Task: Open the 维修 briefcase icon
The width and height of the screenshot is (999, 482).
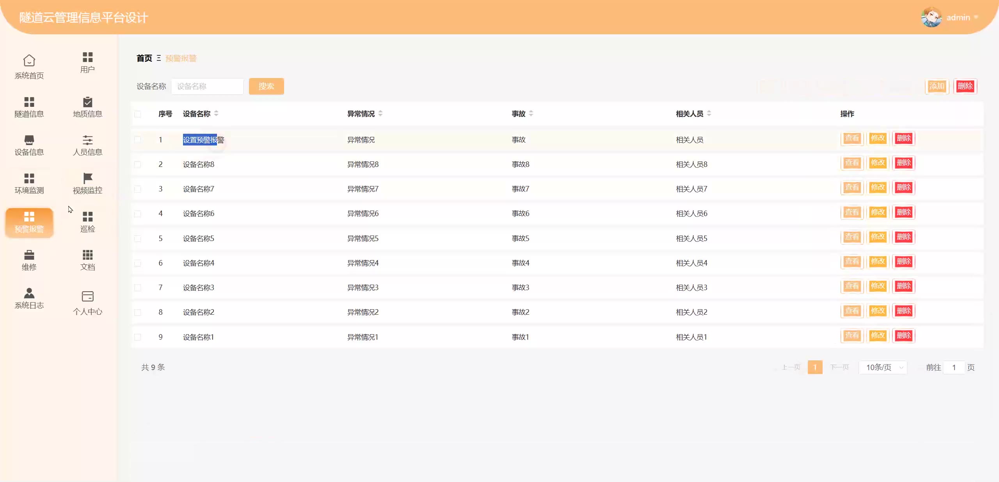Action: (29, 255)
